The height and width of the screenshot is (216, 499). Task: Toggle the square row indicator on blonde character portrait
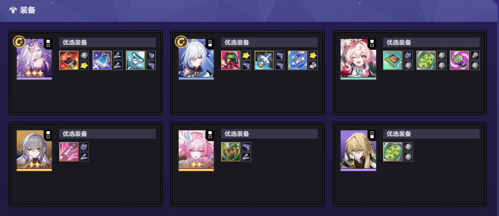coord(372,135)
